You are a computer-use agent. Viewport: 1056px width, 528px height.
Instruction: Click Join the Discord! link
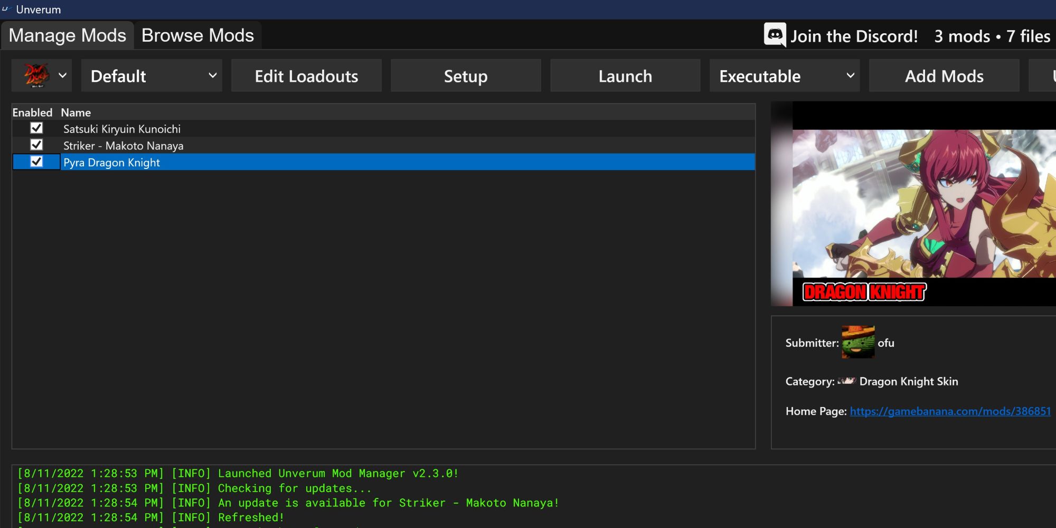[854, 36]
